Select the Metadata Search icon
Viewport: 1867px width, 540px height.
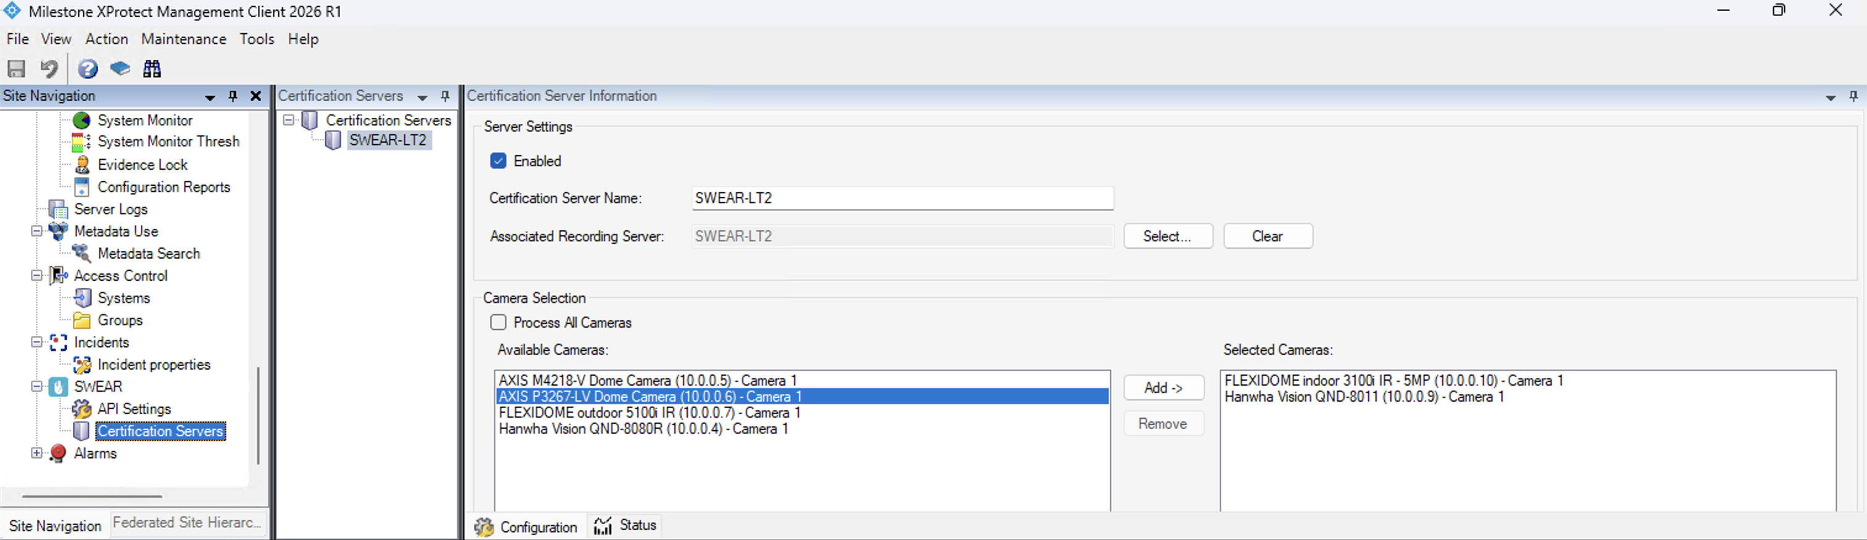click(82, 254)
